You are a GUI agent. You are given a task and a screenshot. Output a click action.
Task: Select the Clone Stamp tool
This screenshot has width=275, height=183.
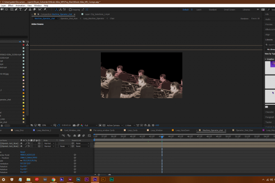30,10
